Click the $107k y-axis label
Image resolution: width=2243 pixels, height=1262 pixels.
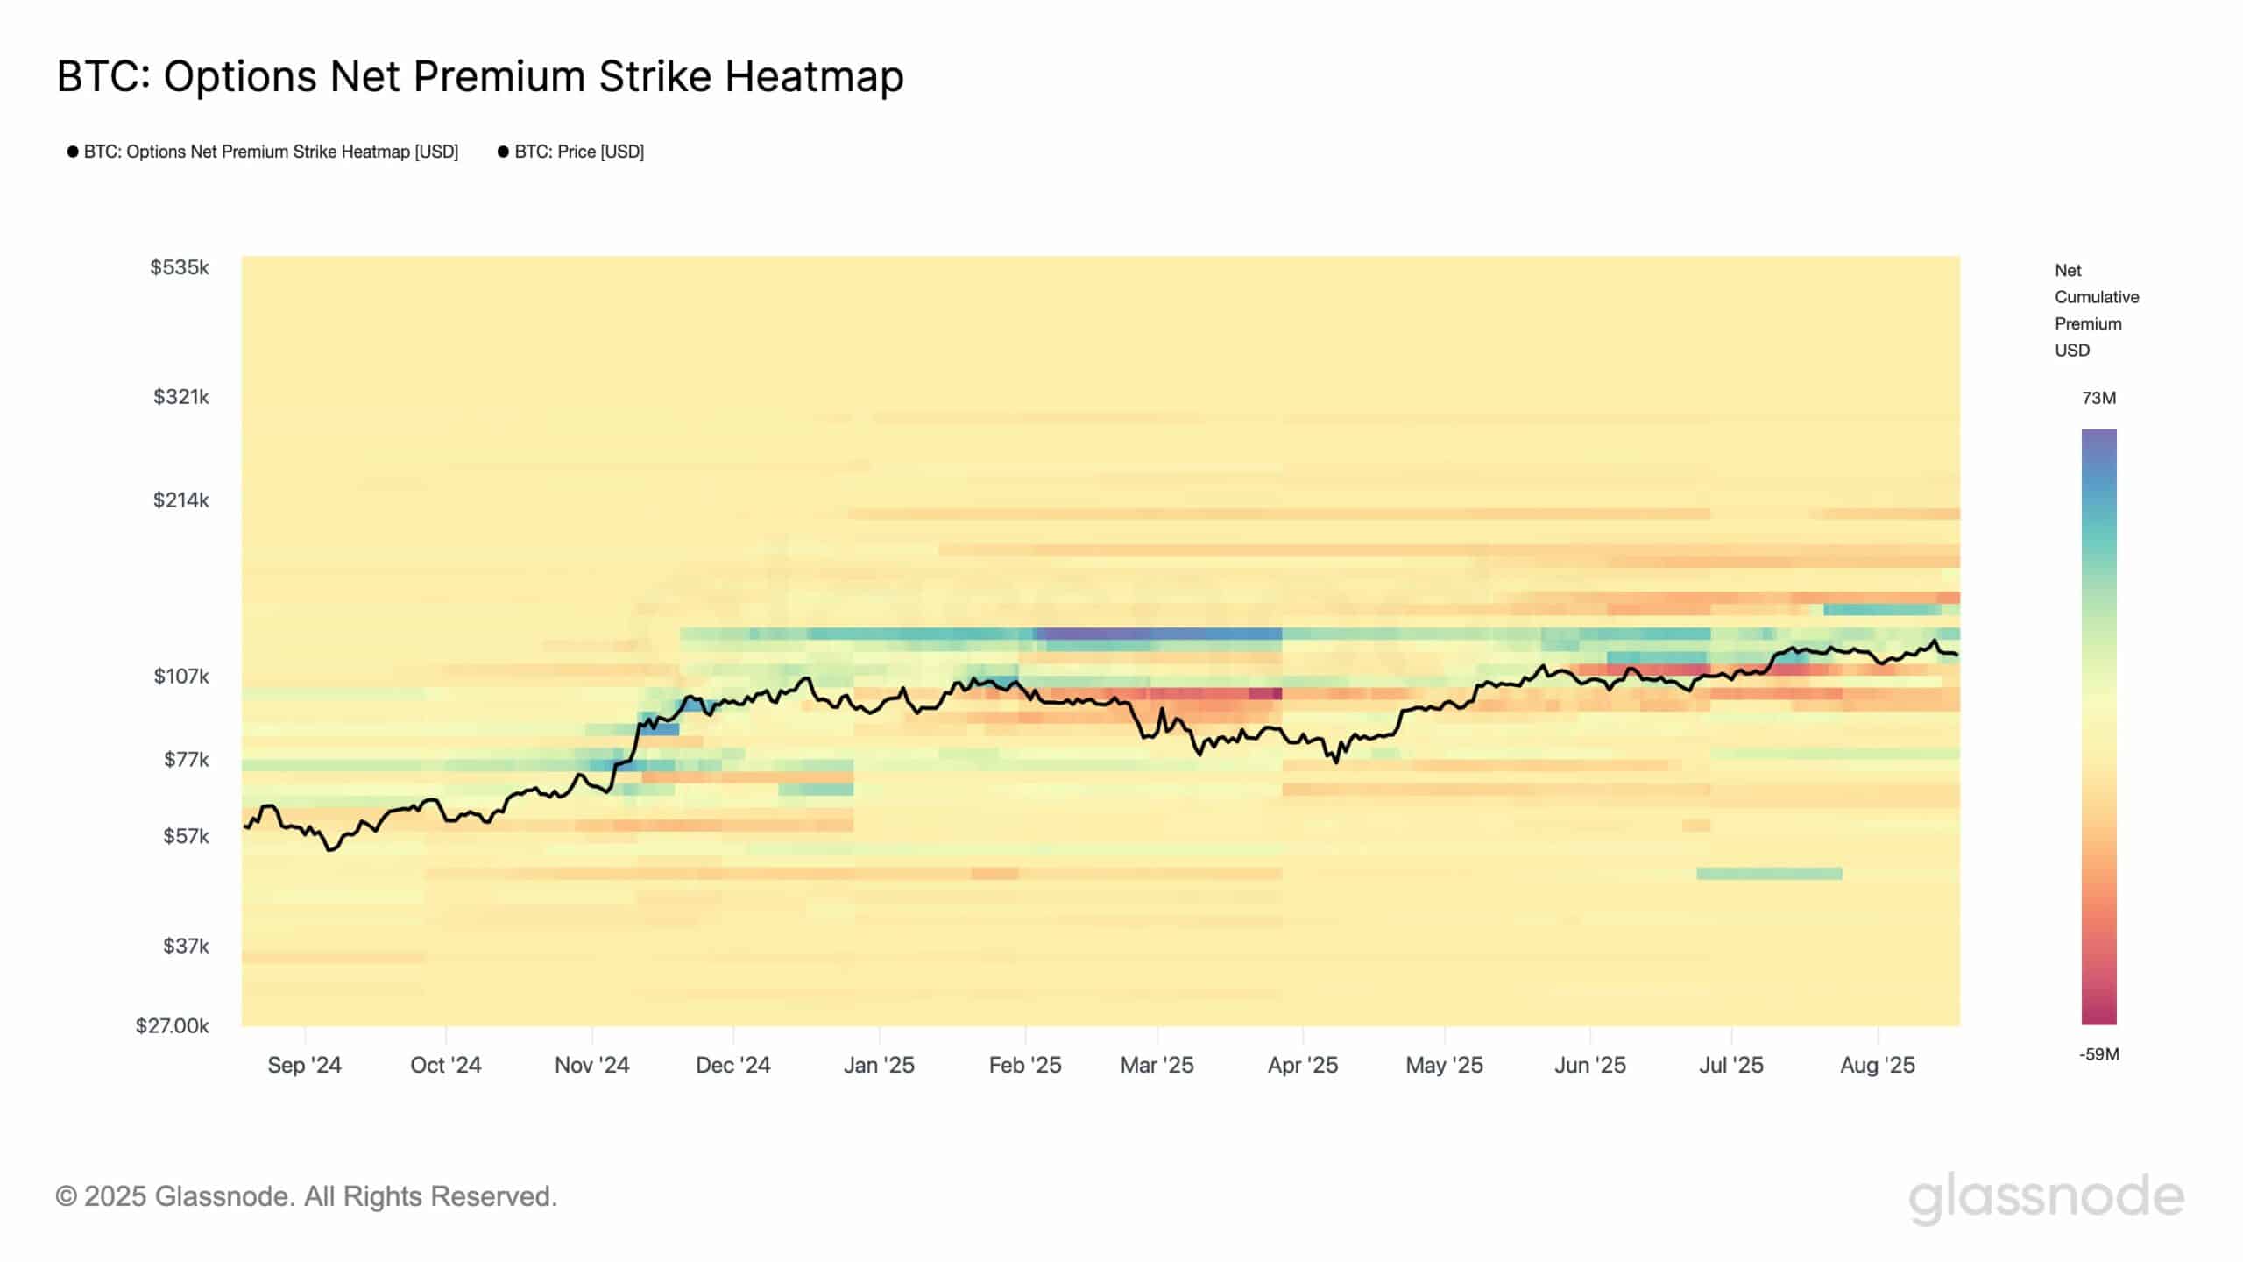[181, 676]
